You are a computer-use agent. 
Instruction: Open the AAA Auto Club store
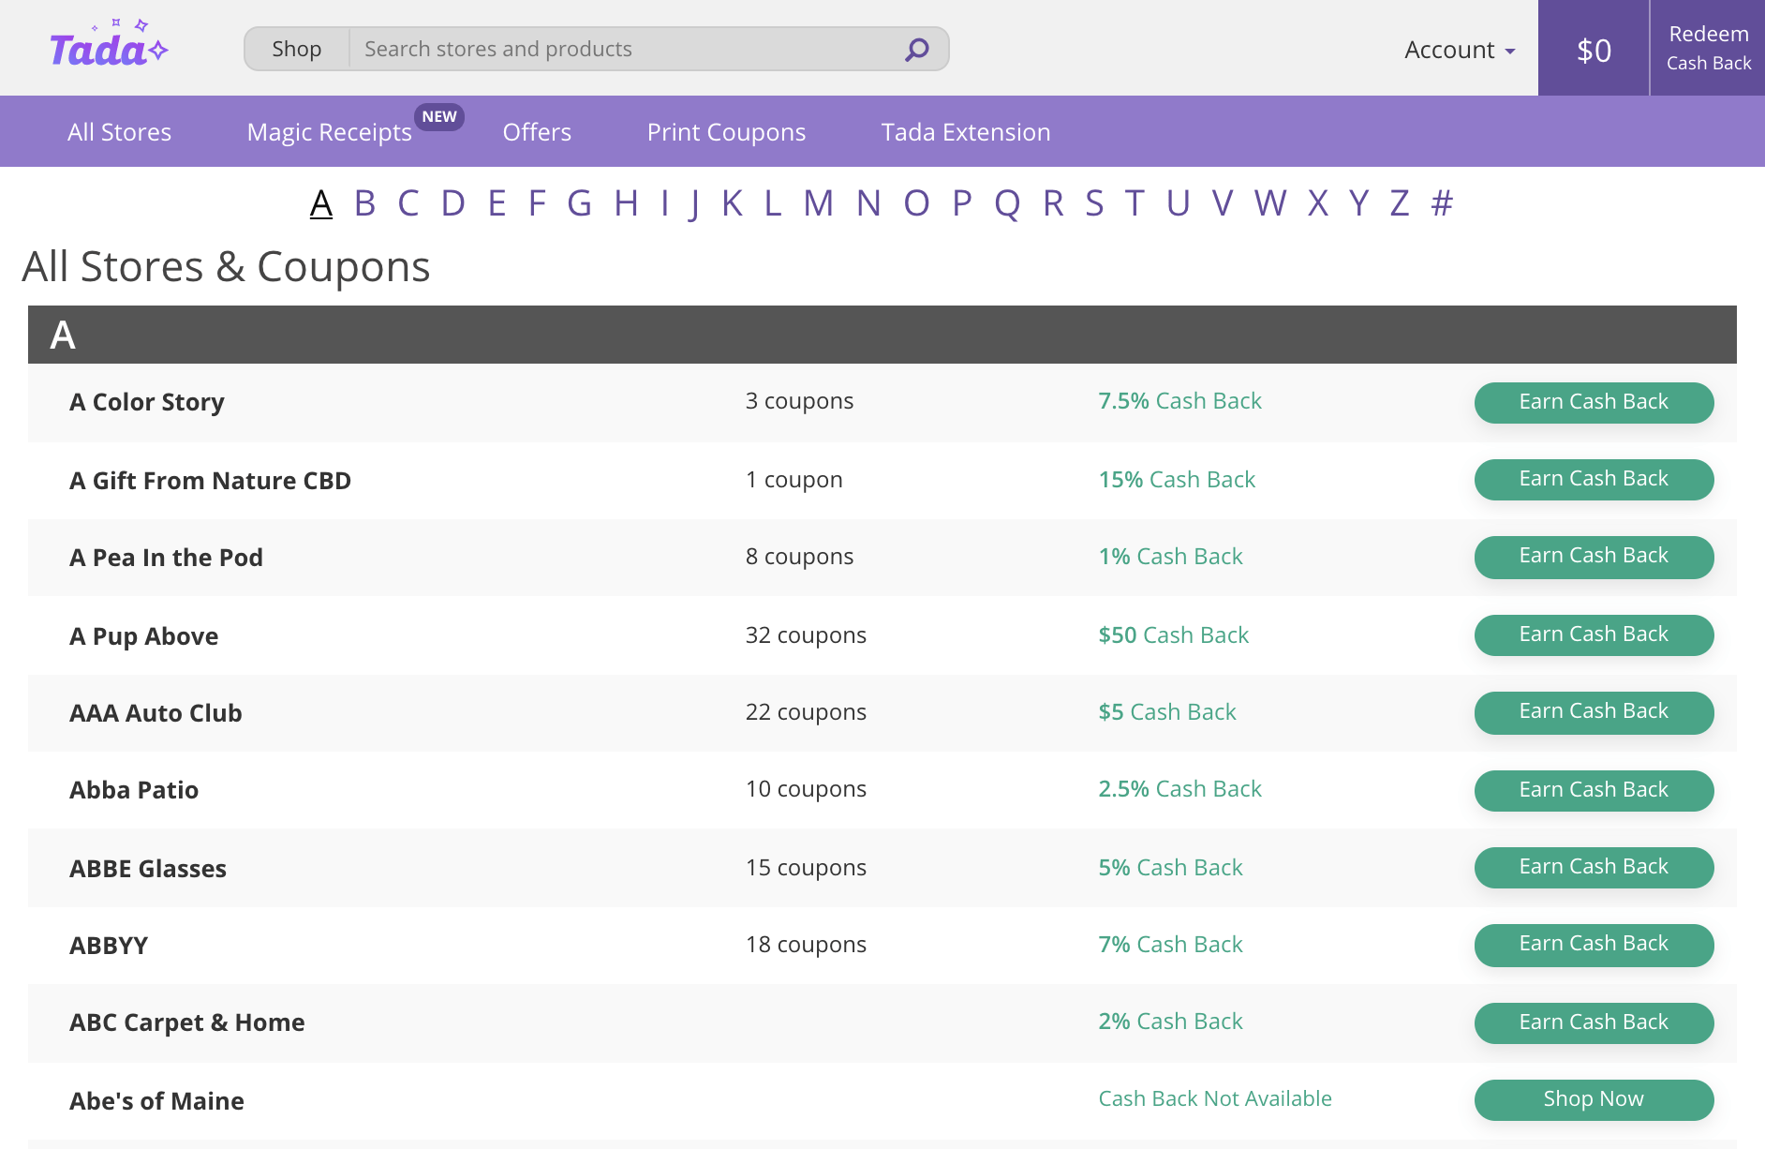[156, 713]
